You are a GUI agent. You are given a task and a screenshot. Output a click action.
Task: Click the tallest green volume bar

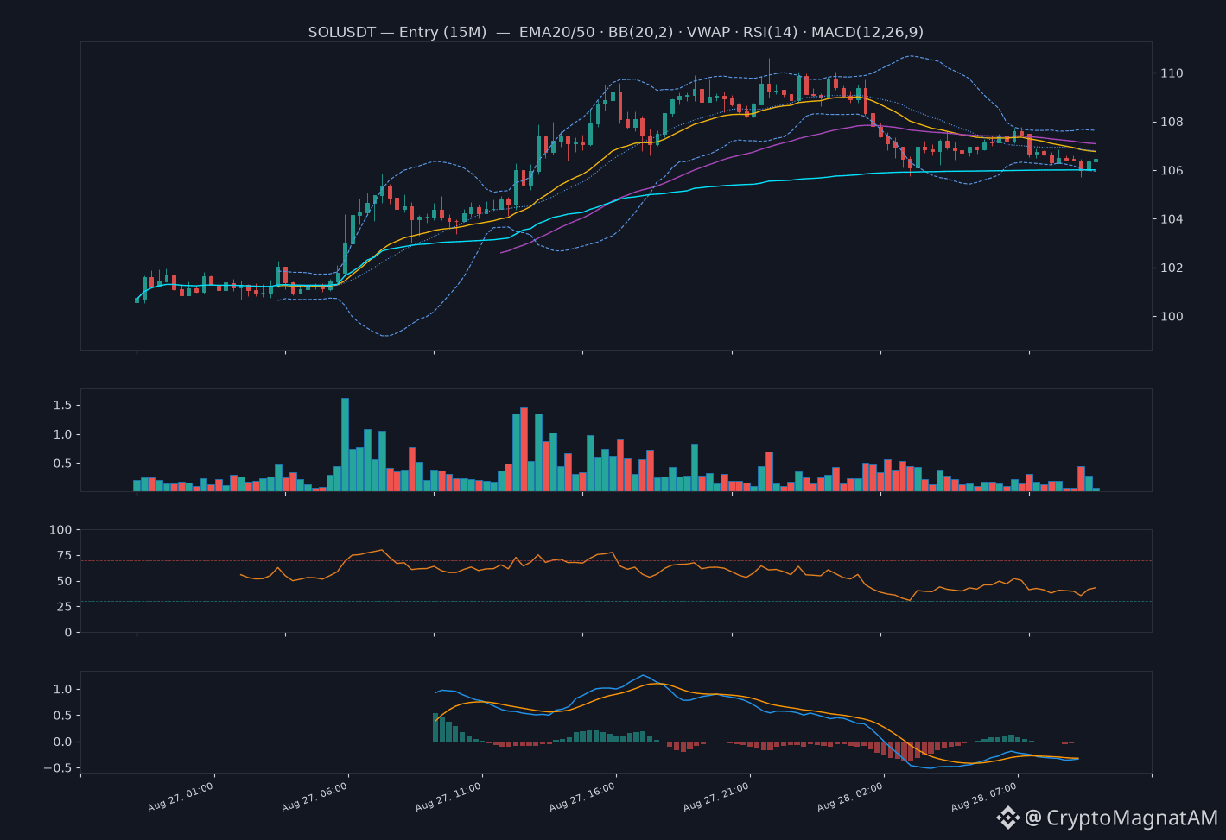tap(345, 445)
